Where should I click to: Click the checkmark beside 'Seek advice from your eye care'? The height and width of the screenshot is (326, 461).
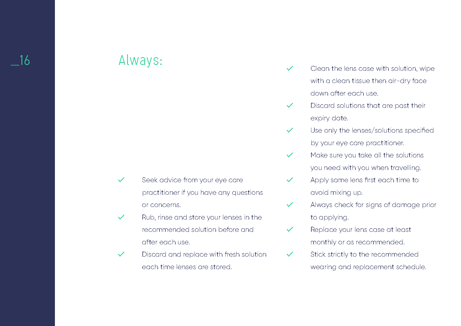coord(121,180)
